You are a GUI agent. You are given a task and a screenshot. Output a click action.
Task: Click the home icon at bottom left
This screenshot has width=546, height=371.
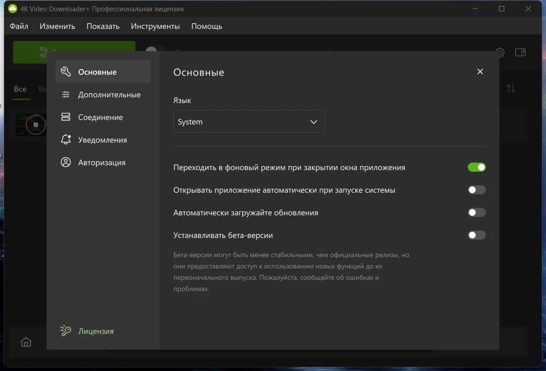[x=26, y=342]
